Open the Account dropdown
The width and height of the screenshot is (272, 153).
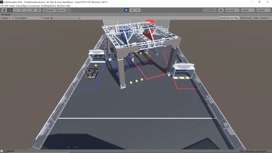[x=232, y=10]
